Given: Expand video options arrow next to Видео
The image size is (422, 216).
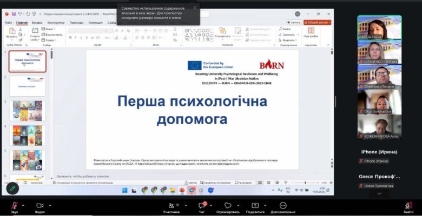Looking at the screenshot, I should click(x=50, y=204).
